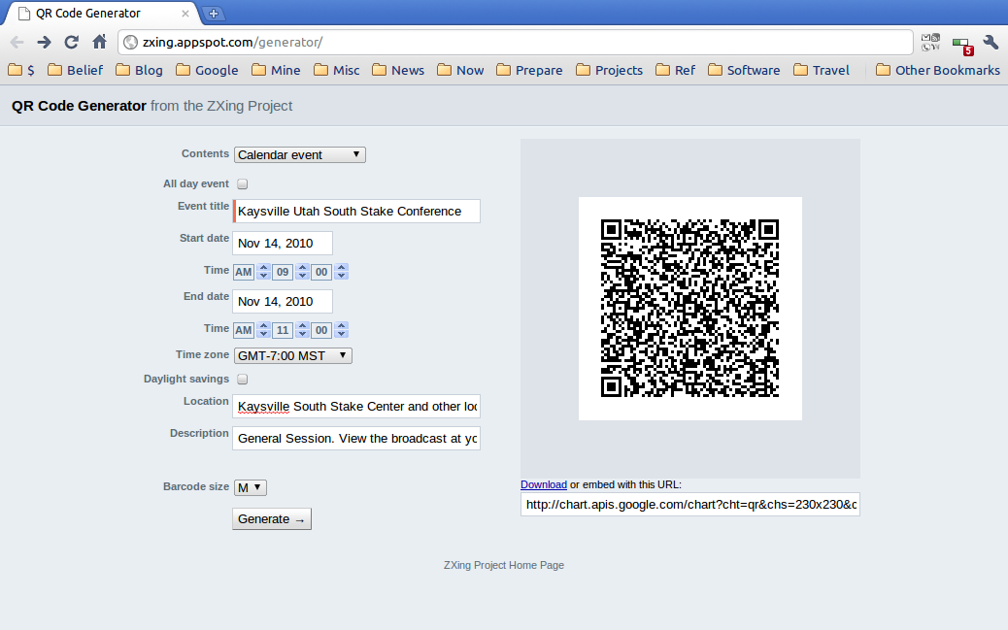Click the generated QR code image
The image size is (1008, 630).
(689, 309)
